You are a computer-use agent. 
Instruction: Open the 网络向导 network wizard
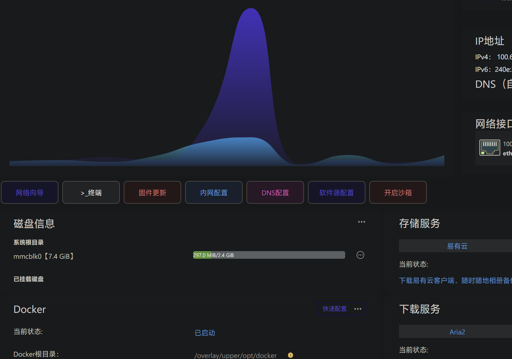click(x=29, y=193)
